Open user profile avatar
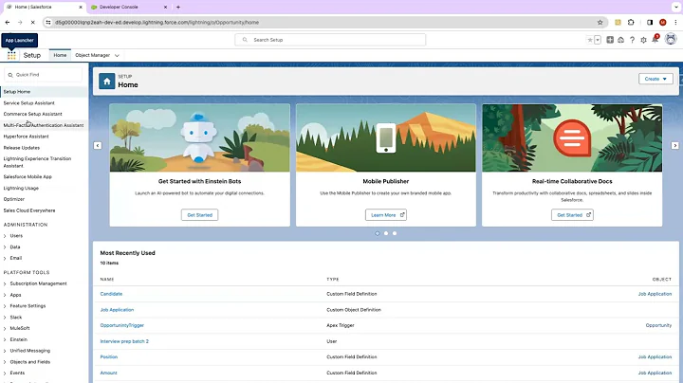The height and width of the screenshot is (383, 683). click(x=671, y=39)
